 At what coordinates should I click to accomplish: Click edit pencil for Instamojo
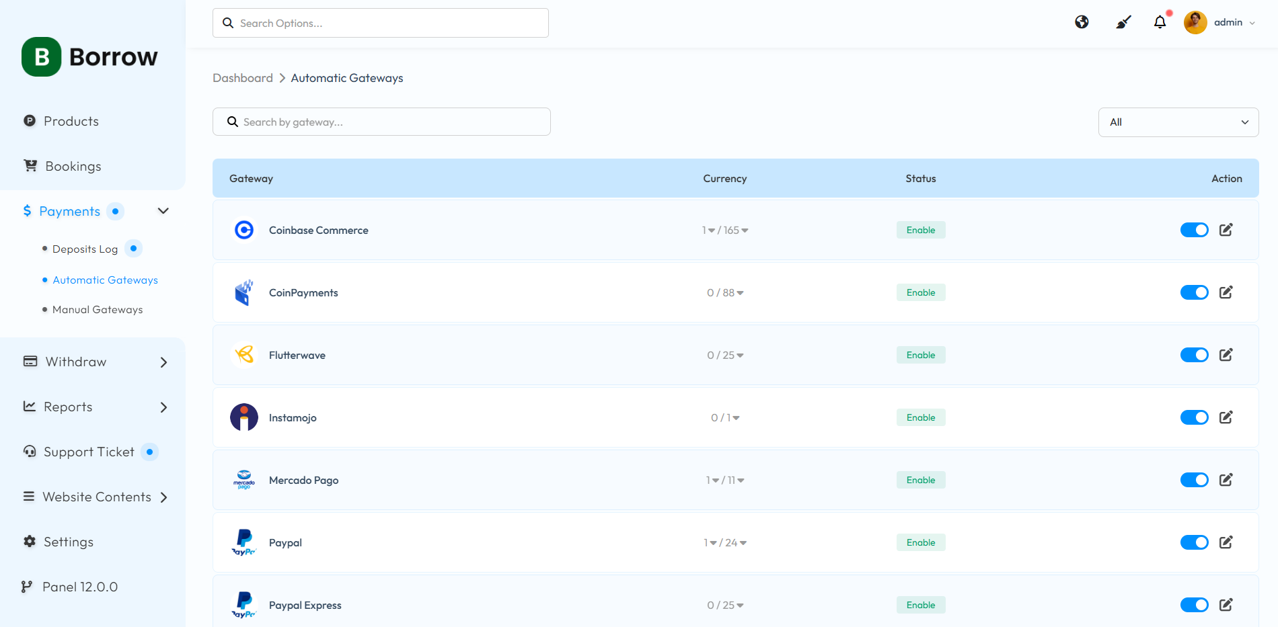point(1226,417)
